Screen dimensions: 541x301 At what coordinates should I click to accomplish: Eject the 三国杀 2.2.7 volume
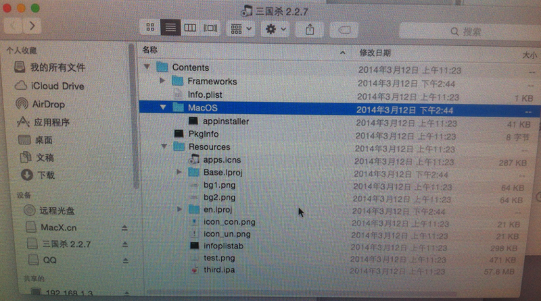pos(125,244)
